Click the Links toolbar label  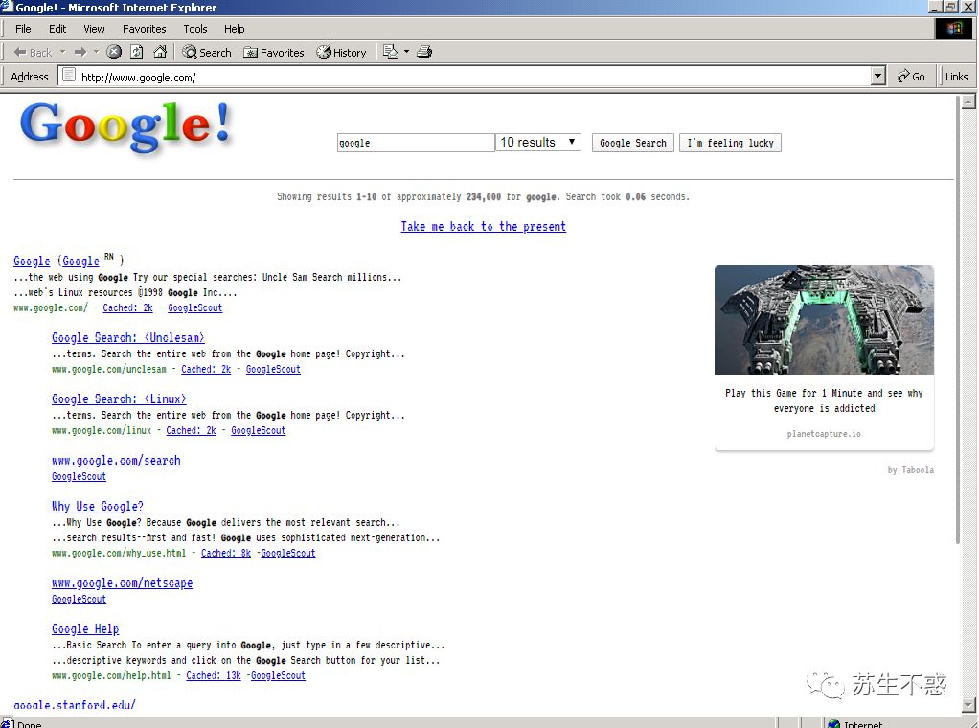click(956, 77)
